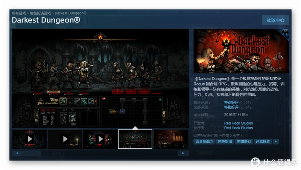Viewport: 301px width, 170px height.
Task: Open the 黑暗奇幻 tag
Action: pos(244,141)
